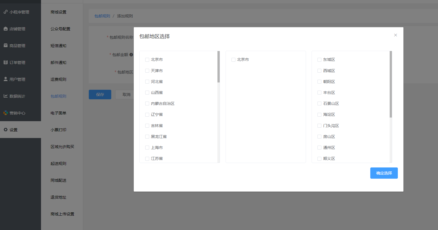Viewport: 438px width, 230px height.
Task: Click the order management clipboard icon
Action: (x=5, y=62)
